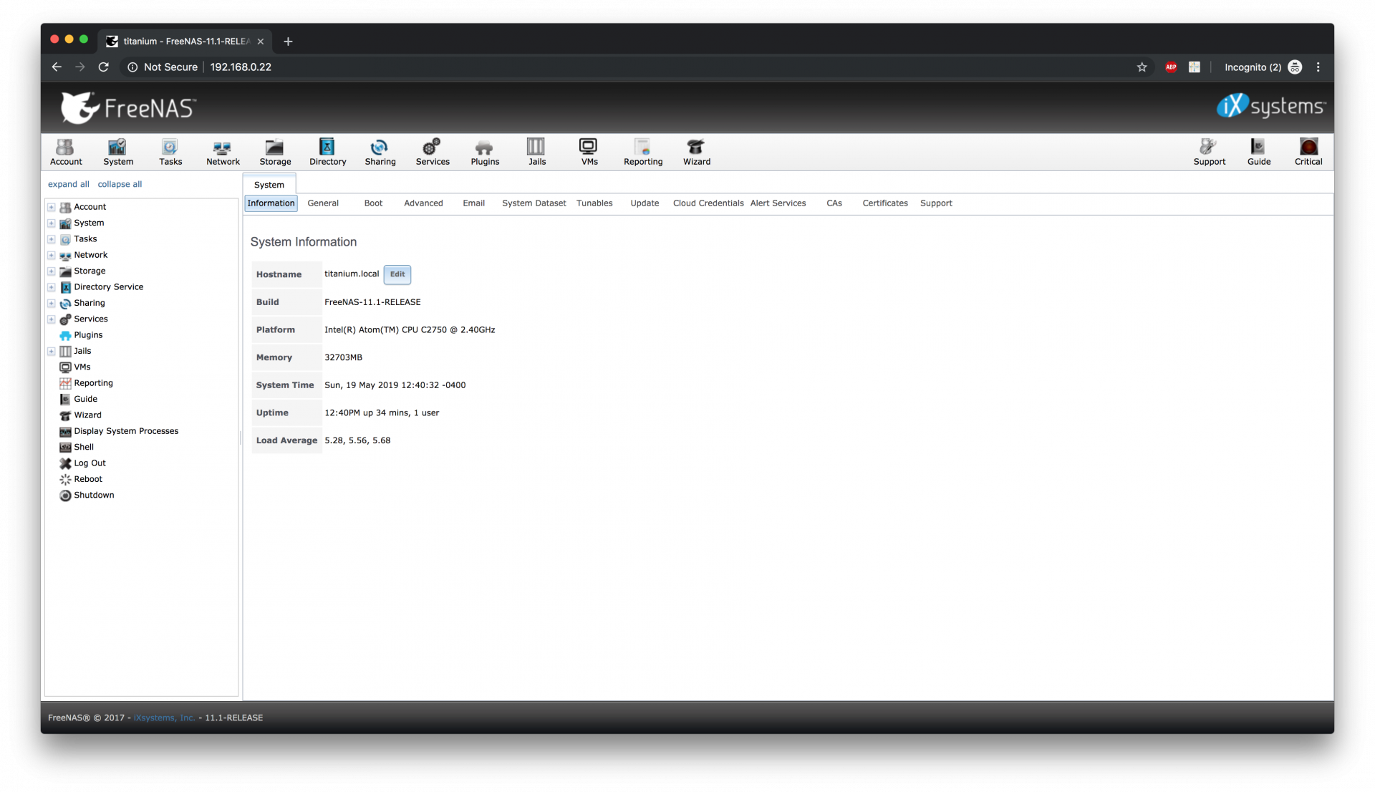Open Display System Processes
The width and height of the screenshot is (1375, 792).
(x=126, y=431)
